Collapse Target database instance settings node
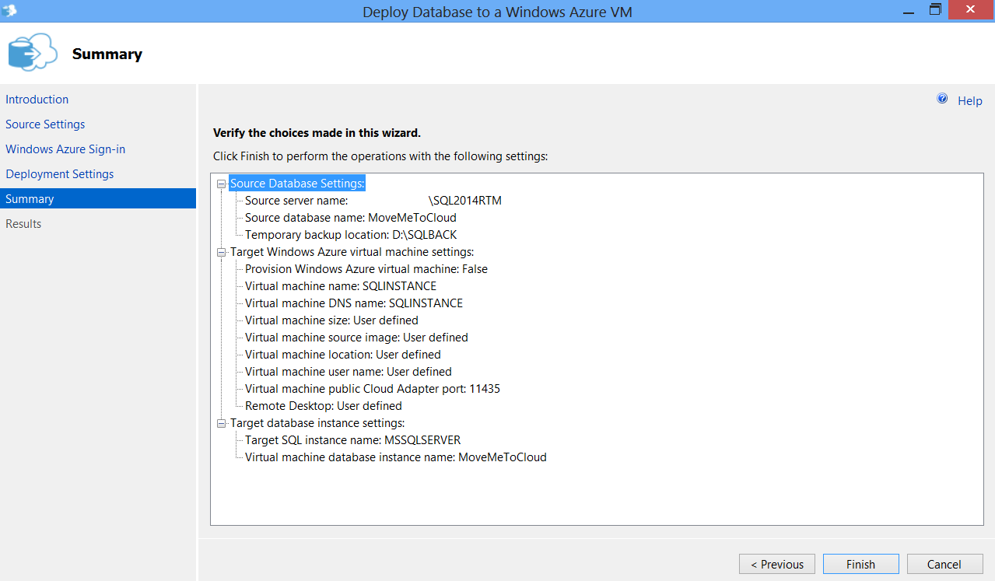 coord(222,423)
